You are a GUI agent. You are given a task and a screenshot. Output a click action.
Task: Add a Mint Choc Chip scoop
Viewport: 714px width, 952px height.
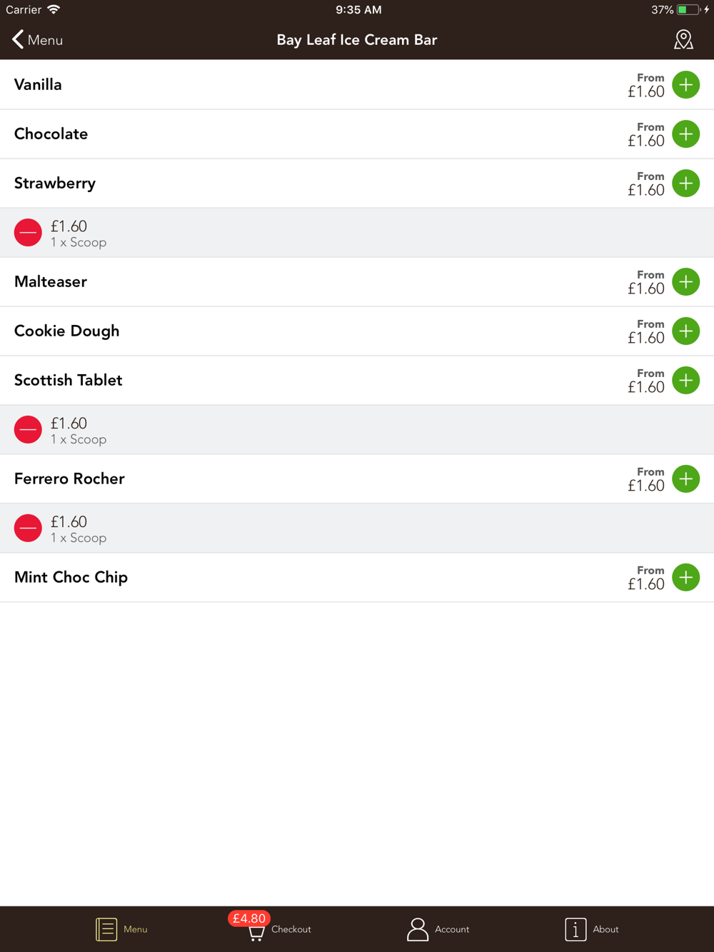[685, 578]
